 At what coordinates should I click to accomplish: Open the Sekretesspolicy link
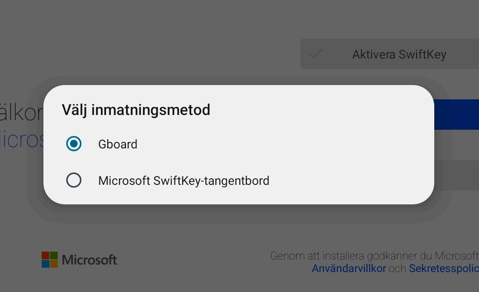coord(443,269)
